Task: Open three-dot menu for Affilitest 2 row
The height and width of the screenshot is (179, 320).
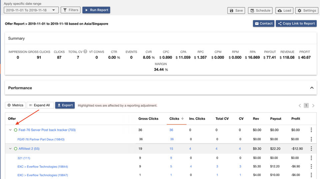Action: coord(311,149)
